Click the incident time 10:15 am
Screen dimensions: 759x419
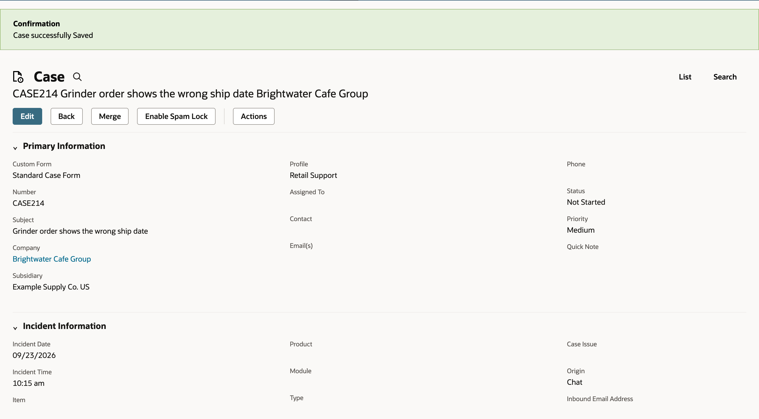[28, 383]
